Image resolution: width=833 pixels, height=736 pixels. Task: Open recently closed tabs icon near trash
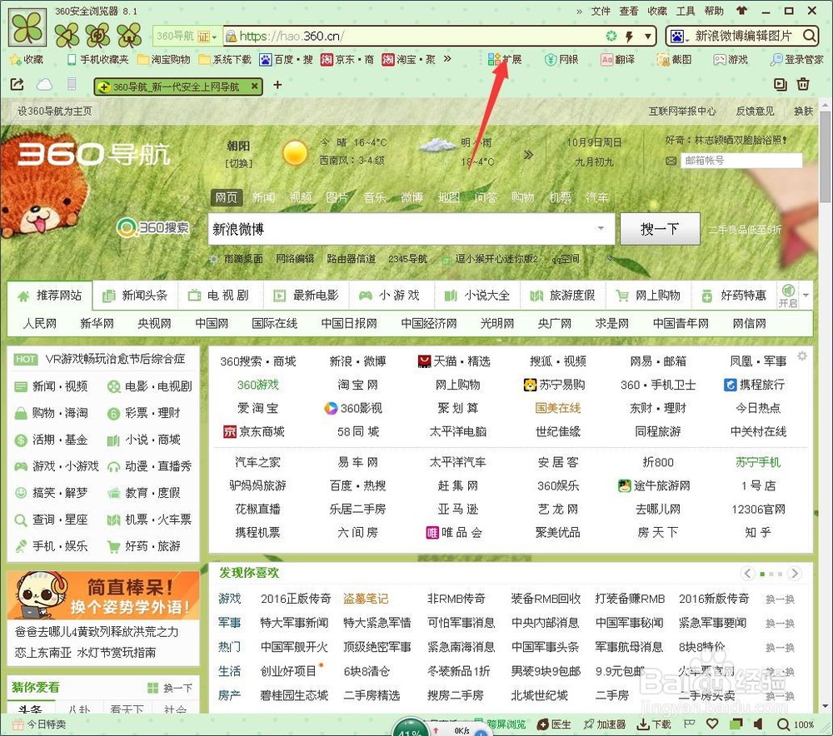780,84
